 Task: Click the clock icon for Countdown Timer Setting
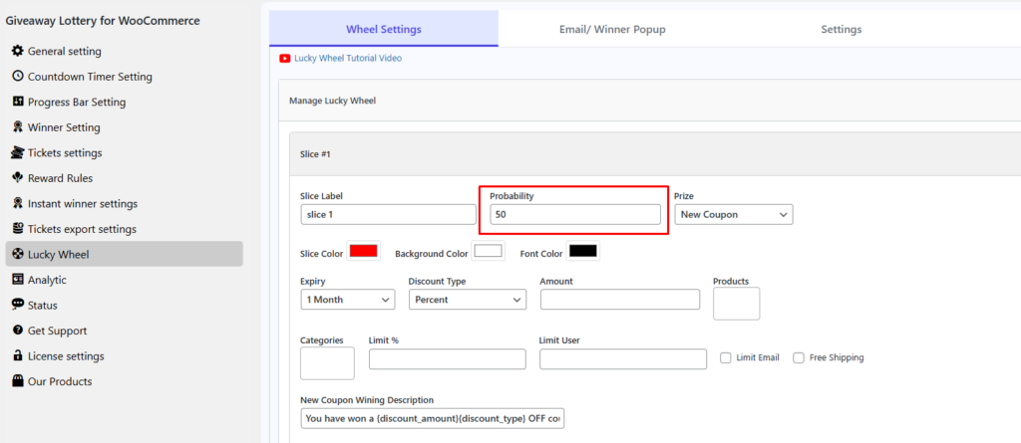click(17, 77)
